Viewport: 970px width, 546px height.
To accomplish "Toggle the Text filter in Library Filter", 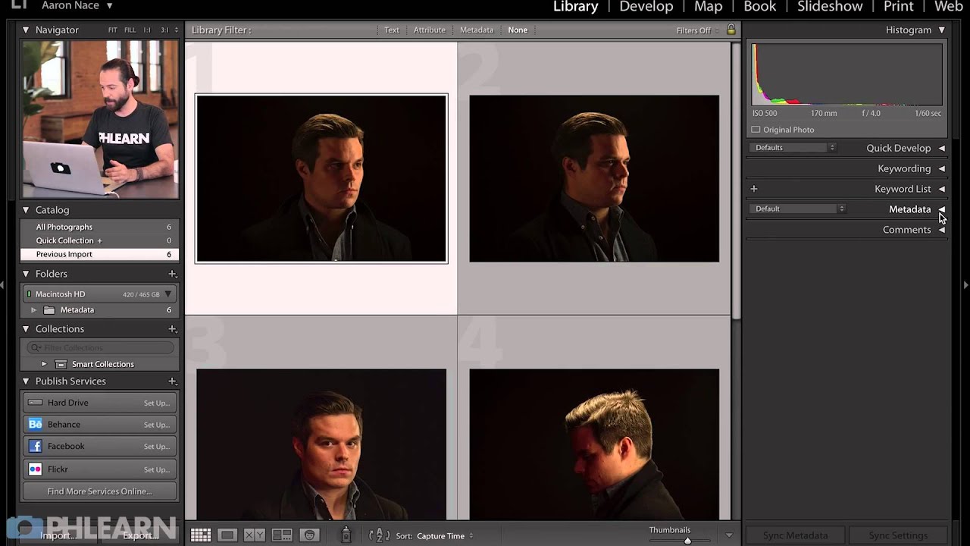I will (392, 30).
